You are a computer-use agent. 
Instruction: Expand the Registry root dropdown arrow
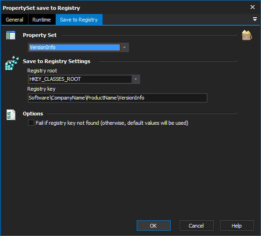136,79
